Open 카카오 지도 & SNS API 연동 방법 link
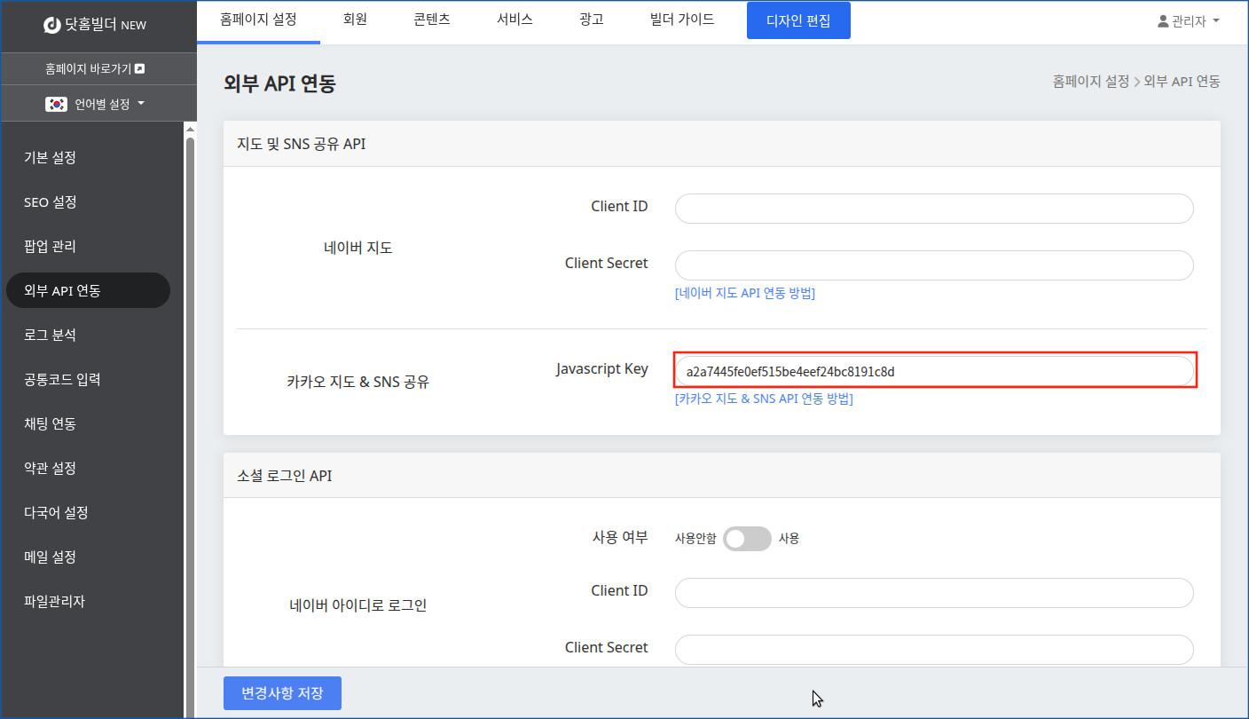The height and width of the screenshot is (719, 1249). click(763, 399)
